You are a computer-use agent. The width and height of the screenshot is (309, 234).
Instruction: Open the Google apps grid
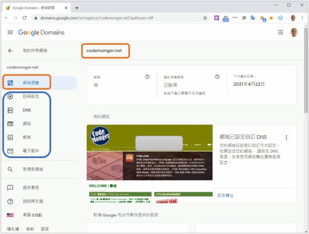point(280,32)
